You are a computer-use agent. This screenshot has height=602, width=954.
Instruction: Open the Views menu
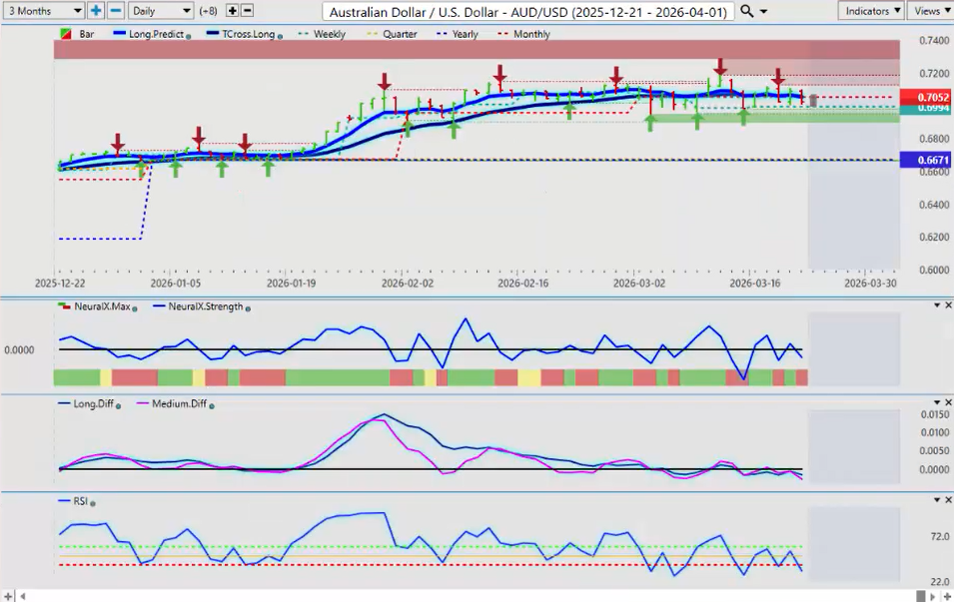(x=931, y=10)
